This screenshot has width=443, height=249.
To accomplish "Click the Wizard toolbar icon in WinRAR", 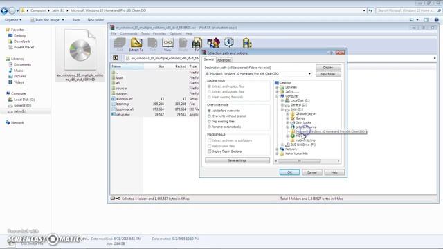I will [213, 43].
